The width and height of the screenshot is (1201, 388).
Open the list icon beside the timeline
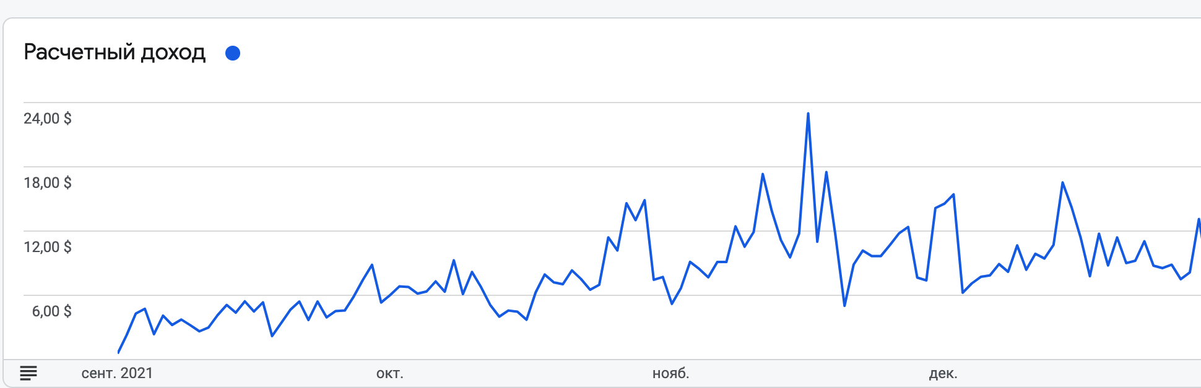point(28,373)
